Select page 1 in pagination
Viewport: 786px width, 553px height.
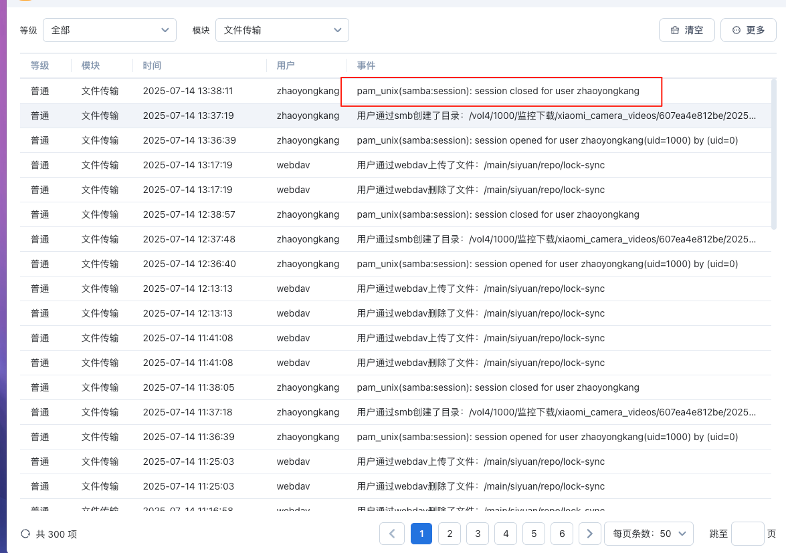coord(421,534)
